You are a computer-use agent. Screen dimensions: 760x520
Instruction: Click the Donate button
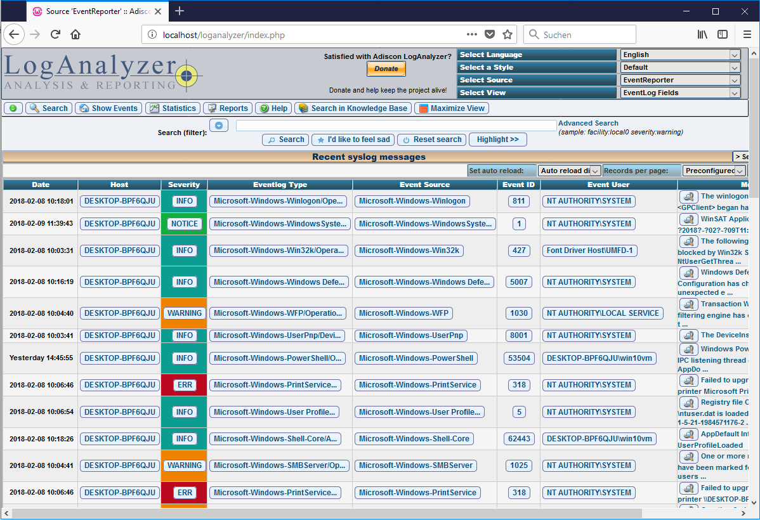coord(386,69)
